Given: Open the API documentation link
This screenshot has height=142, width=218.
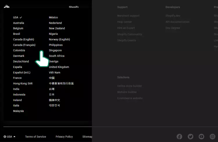Looking at the screenshot, I should click(177, 22).
